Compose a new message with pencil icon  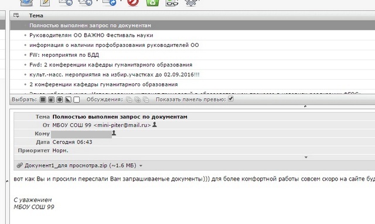(x=45, y=2)
